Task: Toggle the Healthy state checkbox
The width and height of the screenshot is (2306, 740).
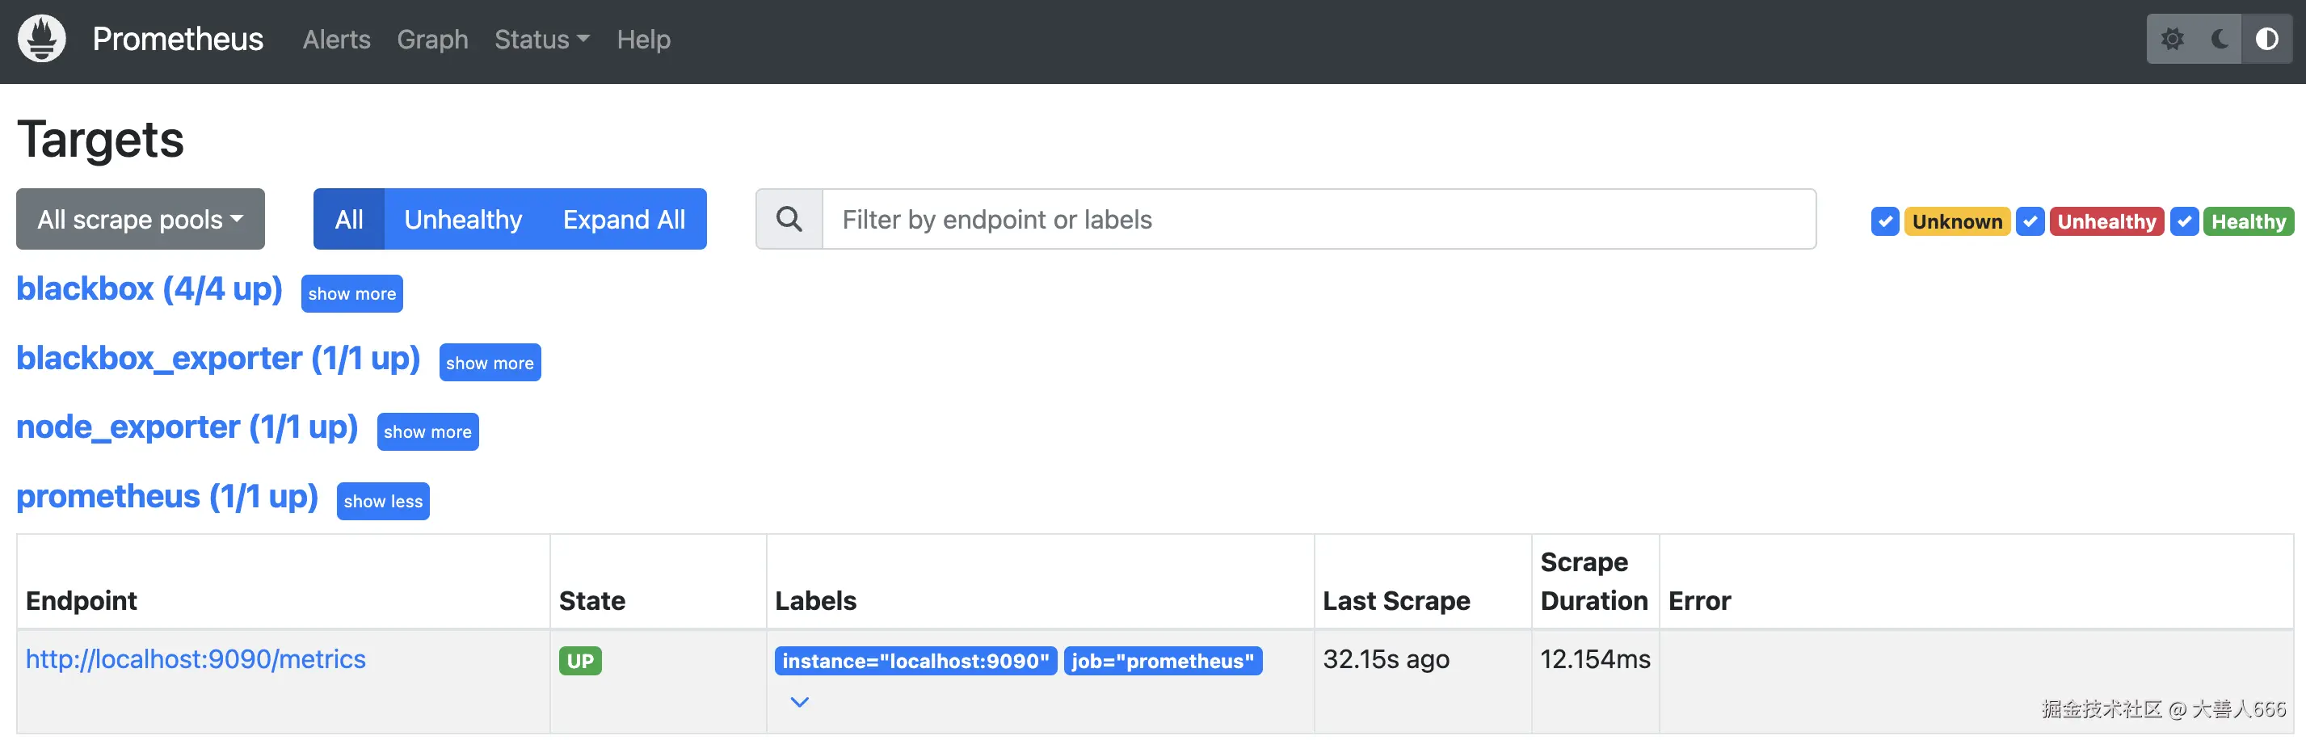Action: (x=2184, y=221)
